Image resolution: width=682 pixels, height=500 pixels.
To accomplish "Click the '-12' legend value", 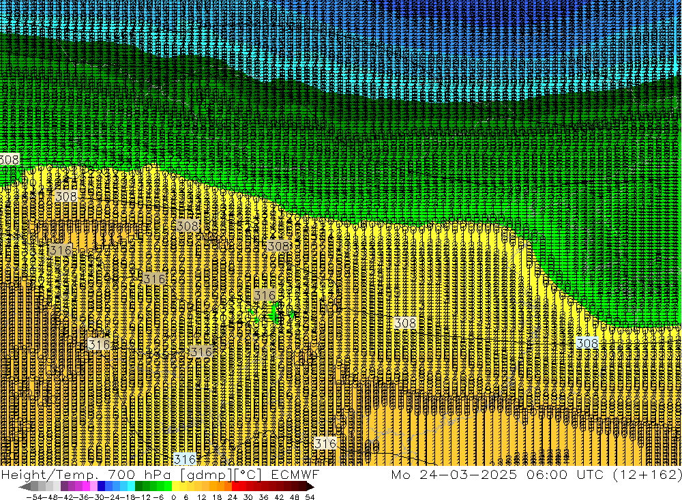I will 143,497.
